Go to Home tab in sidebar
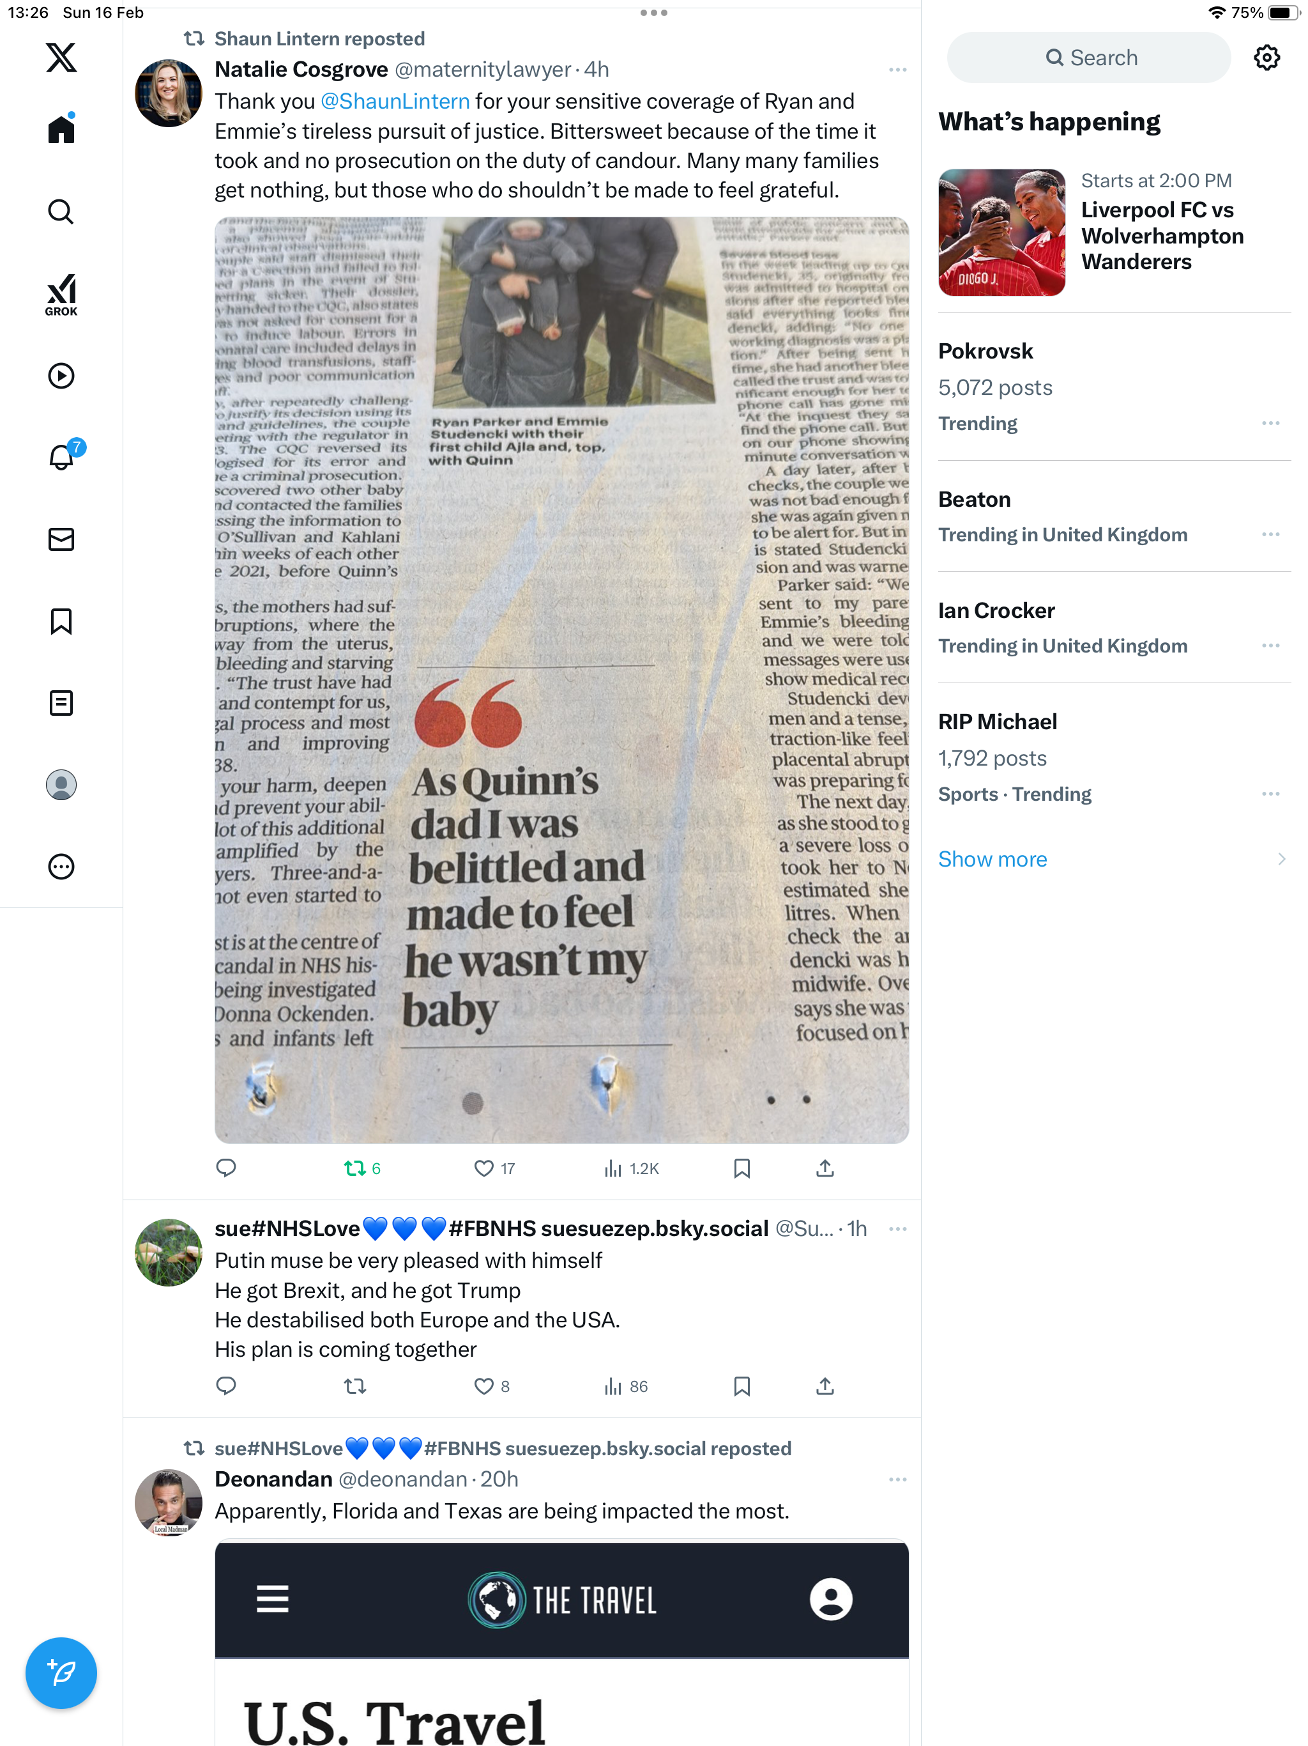This screenshot has height=1746, width=1308. tap(61, 128)
